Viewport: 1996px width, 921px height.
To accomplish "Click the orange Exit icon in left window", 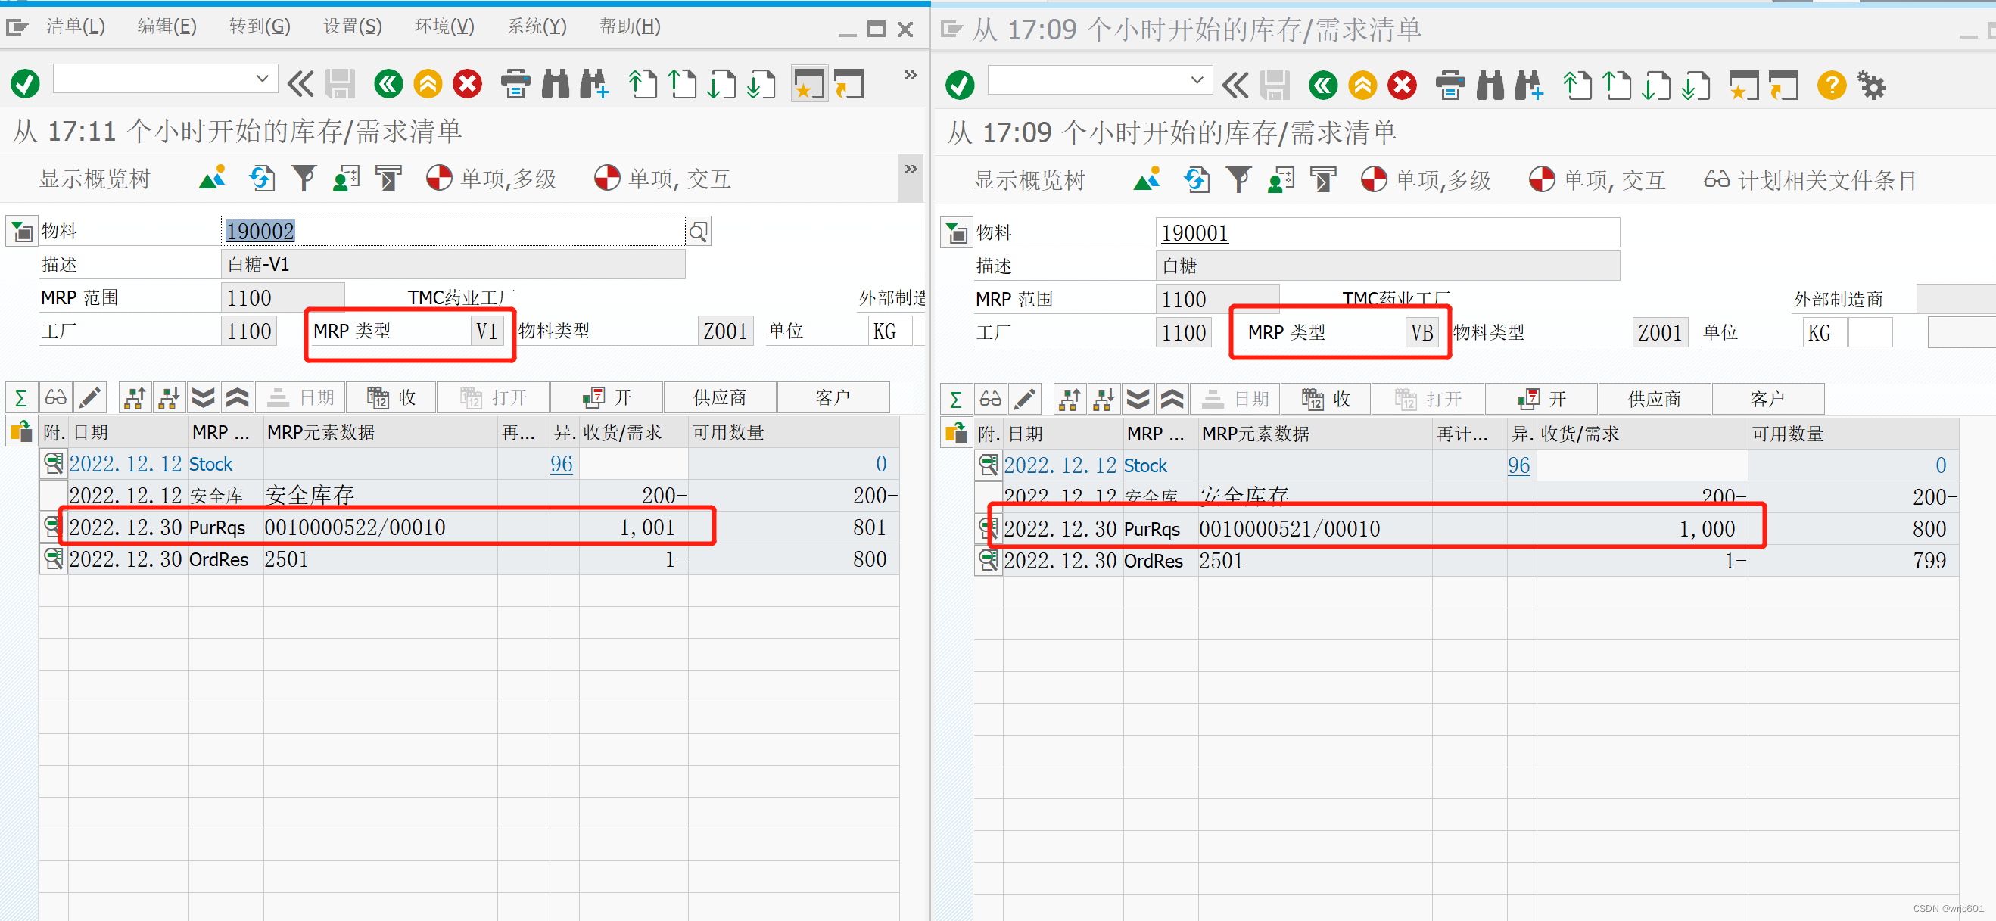I will coord(428,83).
